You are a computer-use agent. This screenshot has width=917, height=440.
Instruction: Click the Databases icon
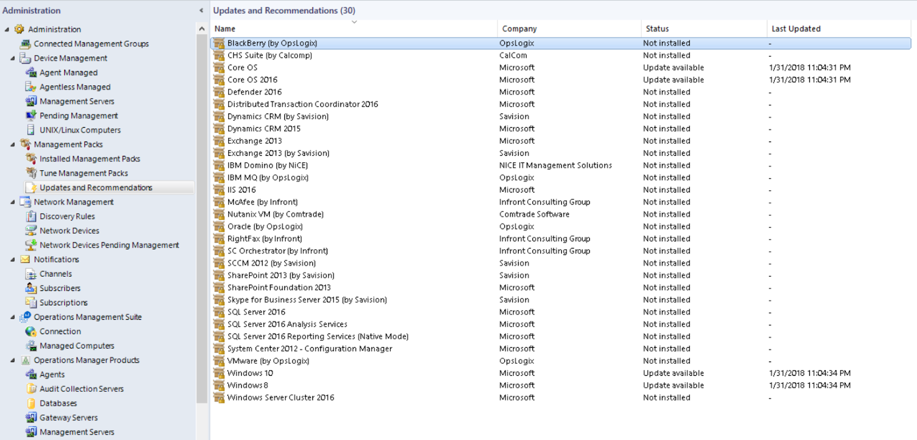(31, 403)
